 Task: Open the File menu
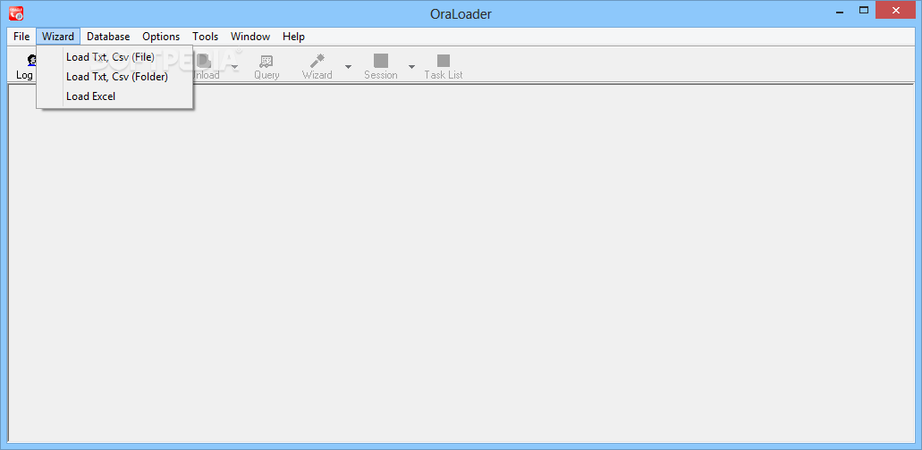pos(21,37)
